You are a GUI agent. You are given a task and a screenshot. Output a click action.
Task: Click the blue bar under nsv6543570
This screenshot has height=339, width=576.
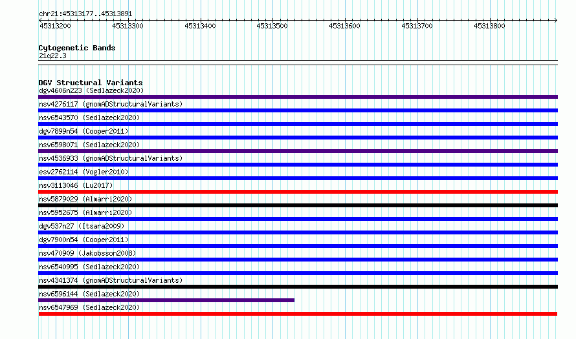click(x=298, y=124)
